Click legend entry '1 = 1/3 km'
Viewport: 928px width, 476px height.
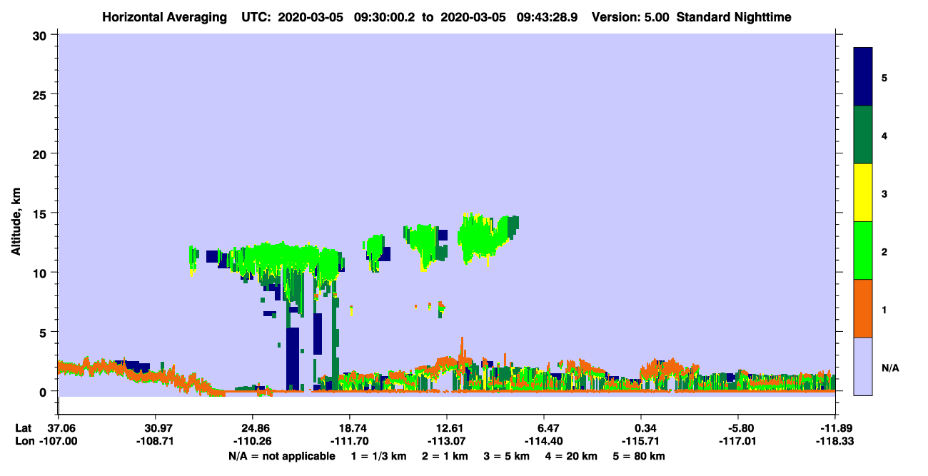pos(378,456)
